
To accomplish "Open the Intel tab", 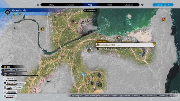I will 110,5.
